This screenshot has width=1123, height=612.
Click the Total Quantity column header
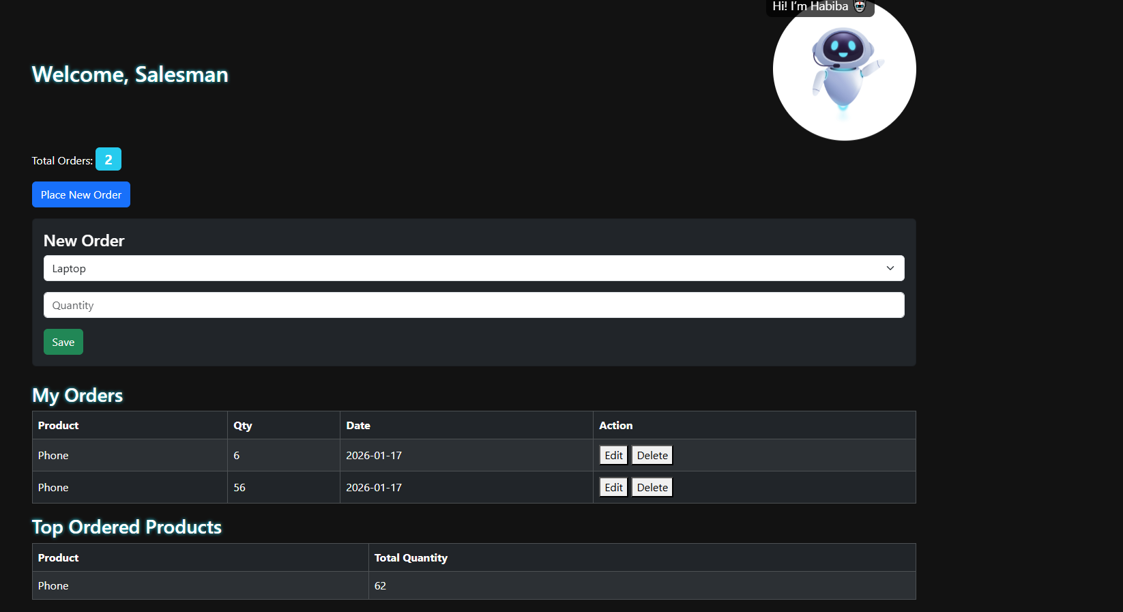click(x=411, y=557)
